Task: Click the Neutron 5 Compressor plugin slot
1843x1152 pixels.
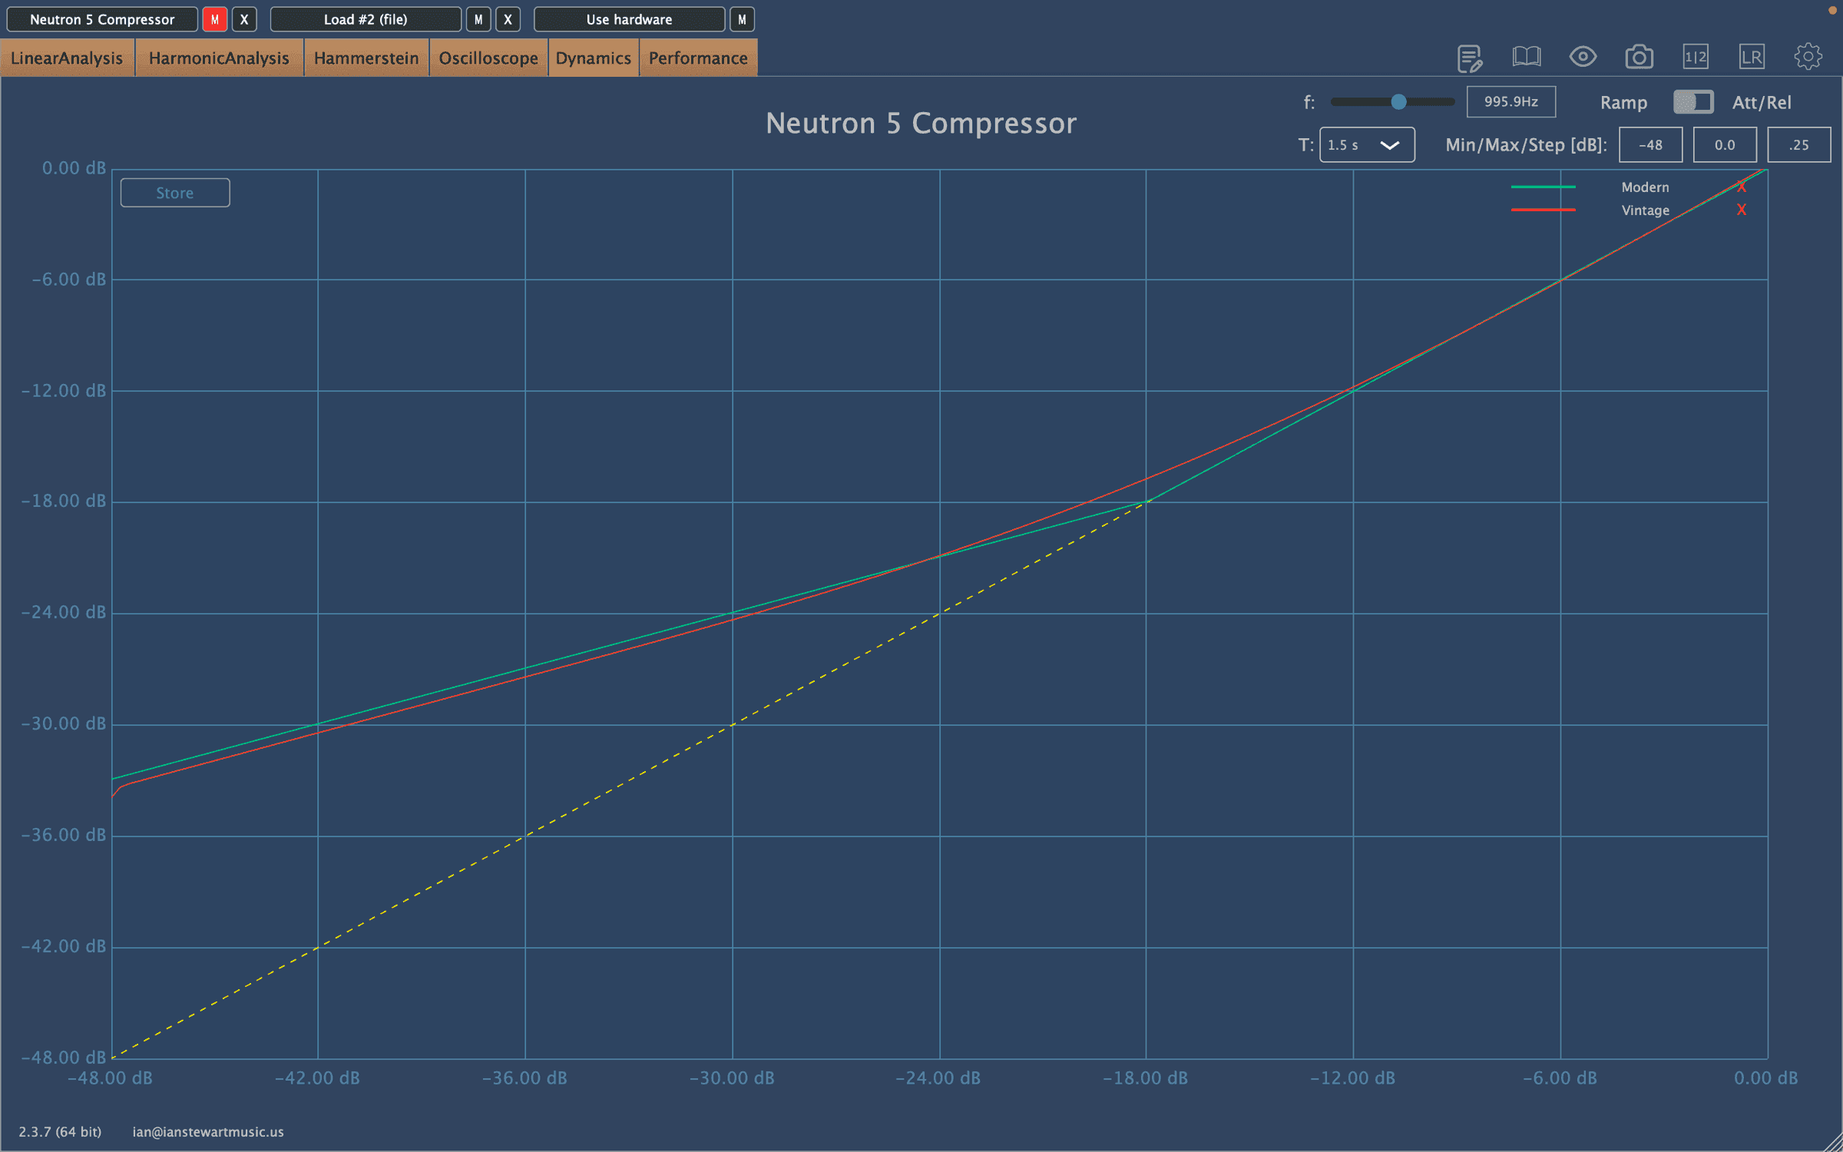Action: (102, 19)
